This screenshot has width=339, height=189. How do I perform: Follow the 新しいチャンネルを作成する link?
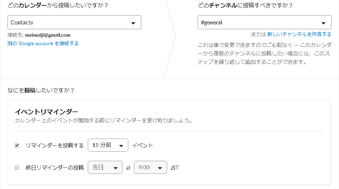[299, 34]
